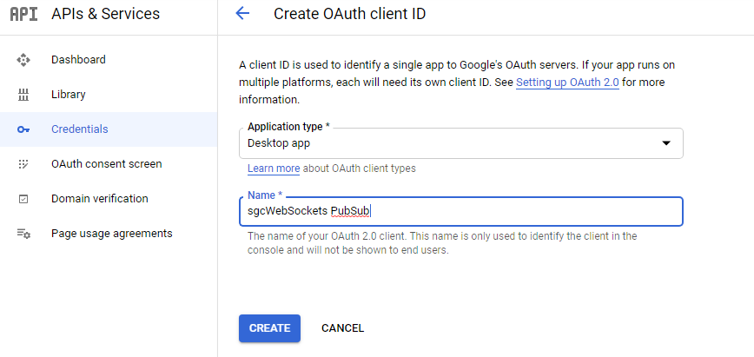Open the OAuth consent screen page
This screenshot has height=357, width=754.
point(106,164)
